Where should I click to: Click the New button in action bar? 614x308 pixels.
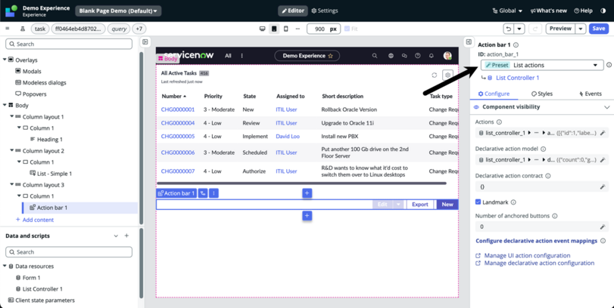pyautogui.click(x=447, y=204)
